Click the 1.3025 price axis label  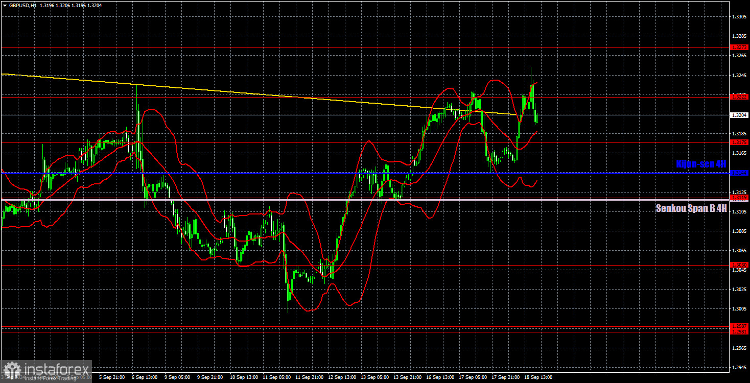739,290
